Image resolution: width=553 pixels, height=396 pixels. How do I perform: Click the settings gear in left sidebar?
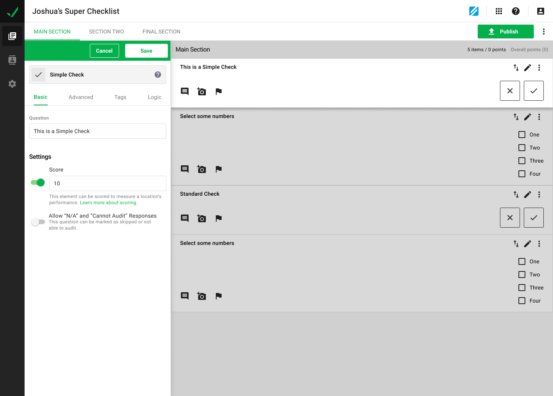tap(12, 84)
